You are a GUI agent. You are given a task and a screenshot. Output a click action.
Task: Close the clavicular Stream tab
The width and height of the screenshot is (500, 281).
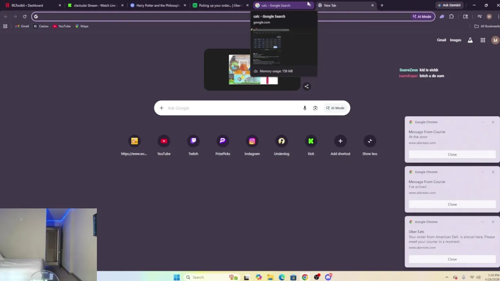pos(122,5)
